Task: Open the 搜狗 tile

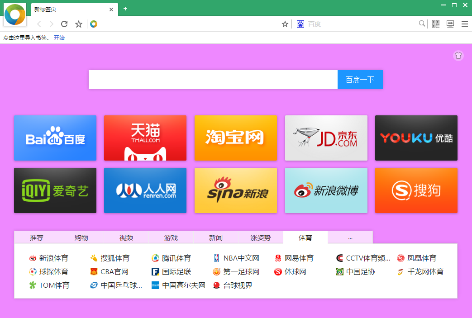Action: click(x=416, y=190)
